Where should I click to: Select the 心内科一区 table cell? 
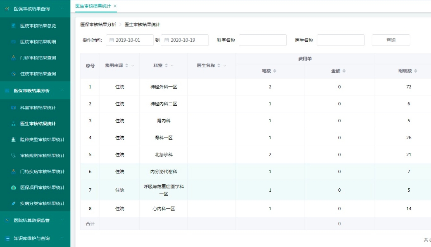pos(164,209)
